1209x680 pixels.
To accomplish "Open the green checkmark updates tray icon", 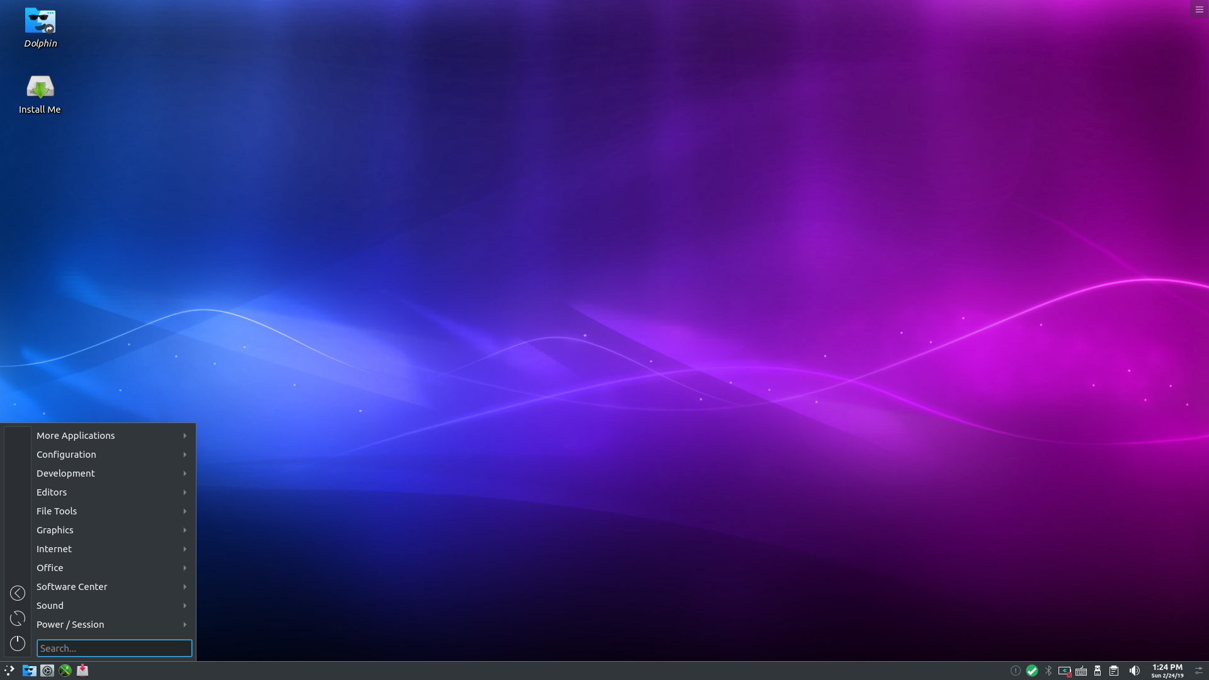I will coord(1031,671).
